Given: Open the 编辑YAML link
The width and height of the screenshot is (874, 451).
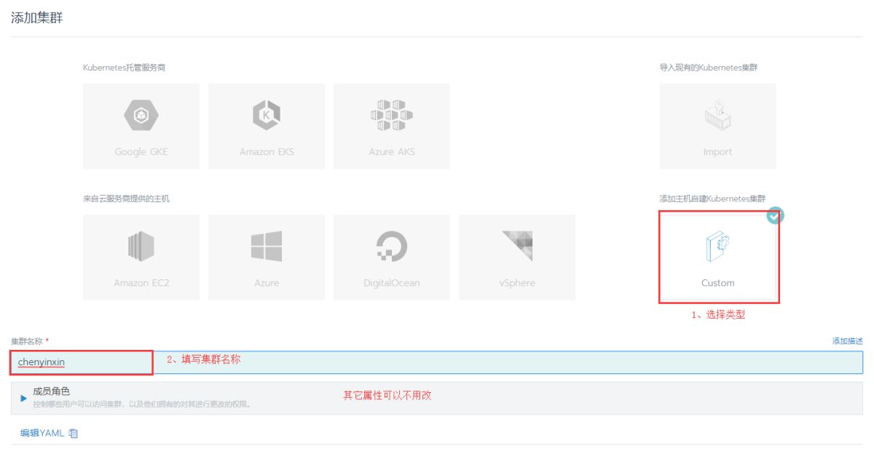Looking at the screenshot, I should tap(42, 434).
